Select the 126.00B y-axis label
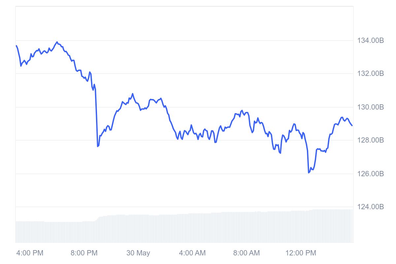Image resolution: width=396 pixels, height=264 pixels. pyautogui.click(x=371, y=174)
